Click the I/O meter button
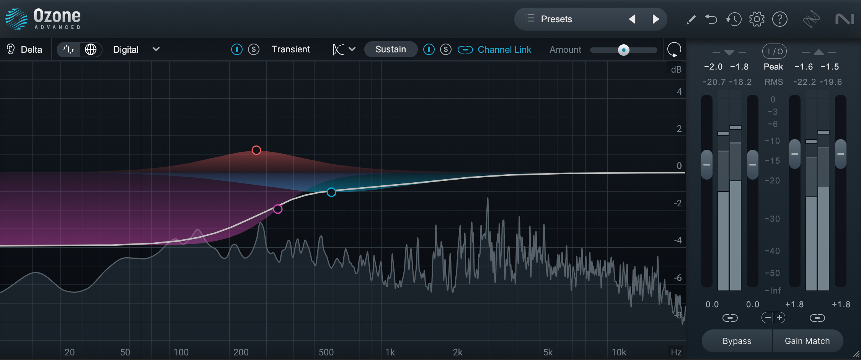Image resolution: width=861 pixels, height=360 pixels. click(x=775, y=51)
